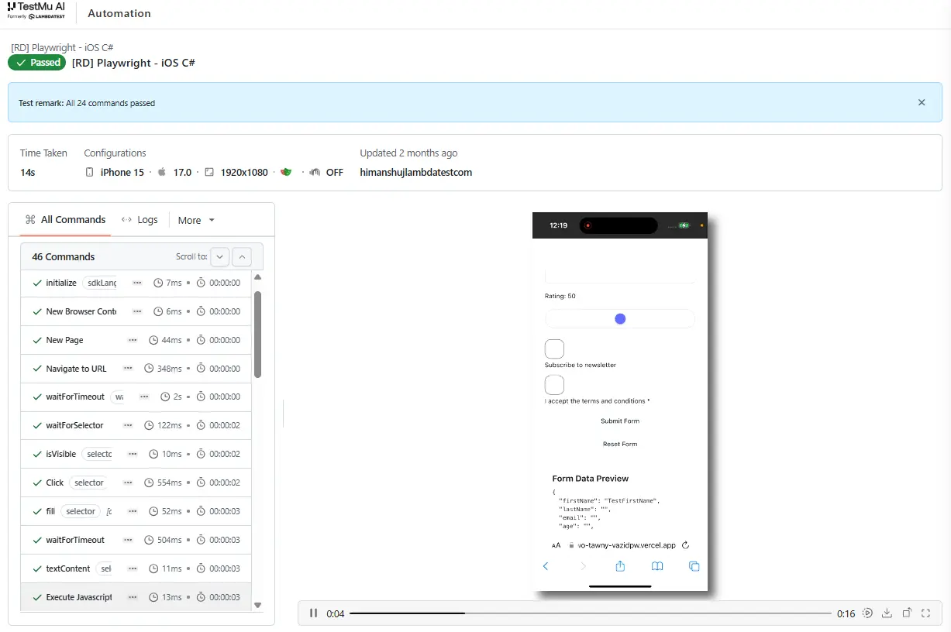The height and width of the screenshot is (632, 951).
Task: Click the Submit Form button
Action: [x=620, y=421]
